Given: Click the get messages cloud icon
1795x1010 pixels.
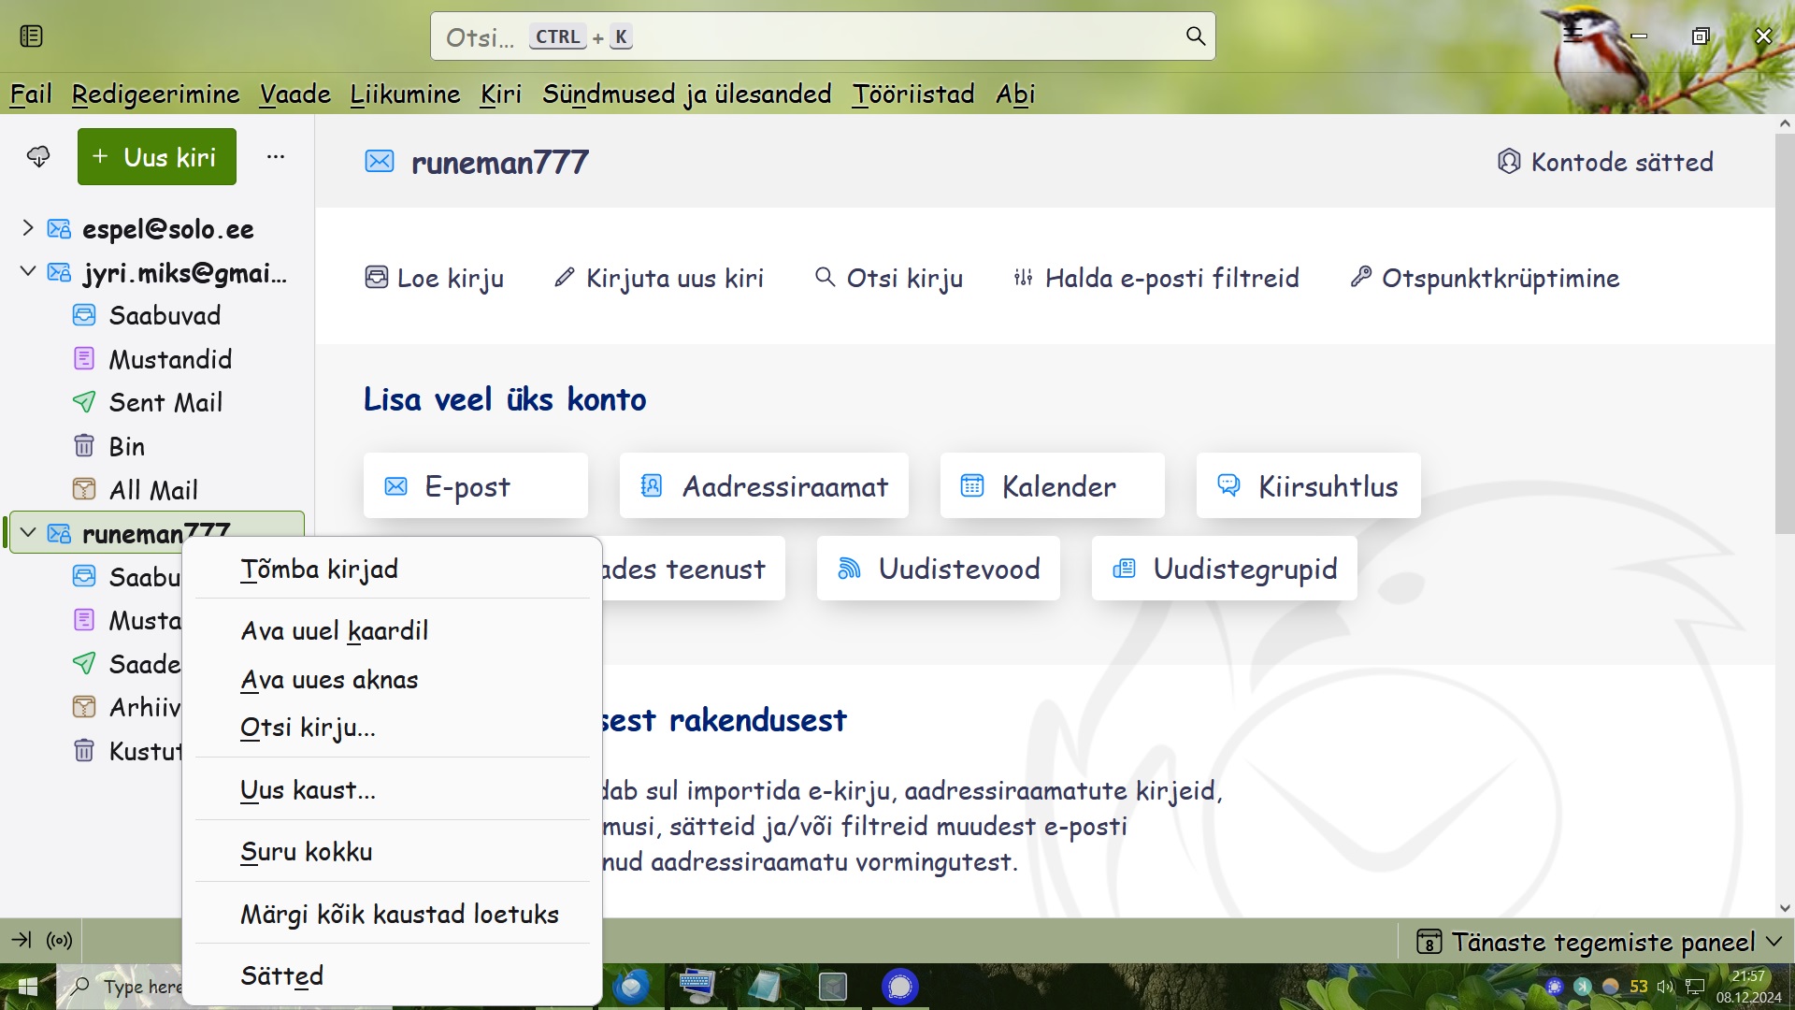Looking at the screenshot, I should (x=38, y=156).
